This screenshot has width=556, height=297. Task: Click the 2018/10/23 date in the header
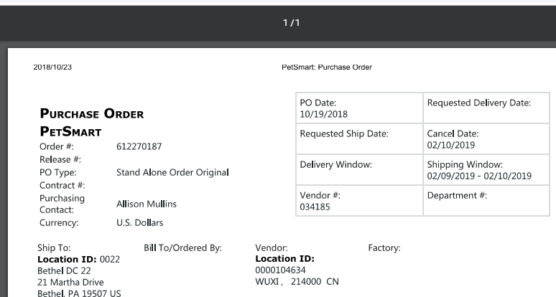(x=53, y=67)
